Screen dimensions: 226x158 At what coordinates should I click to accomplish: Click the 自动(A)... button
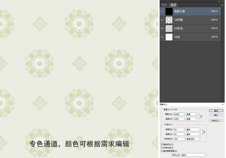(216, 121)
